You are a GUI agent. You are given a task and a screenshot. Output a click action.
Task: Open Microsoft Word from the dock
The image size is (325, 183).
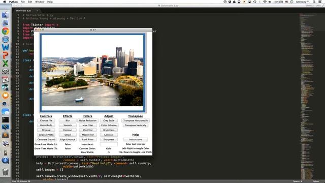coord(6,47)
